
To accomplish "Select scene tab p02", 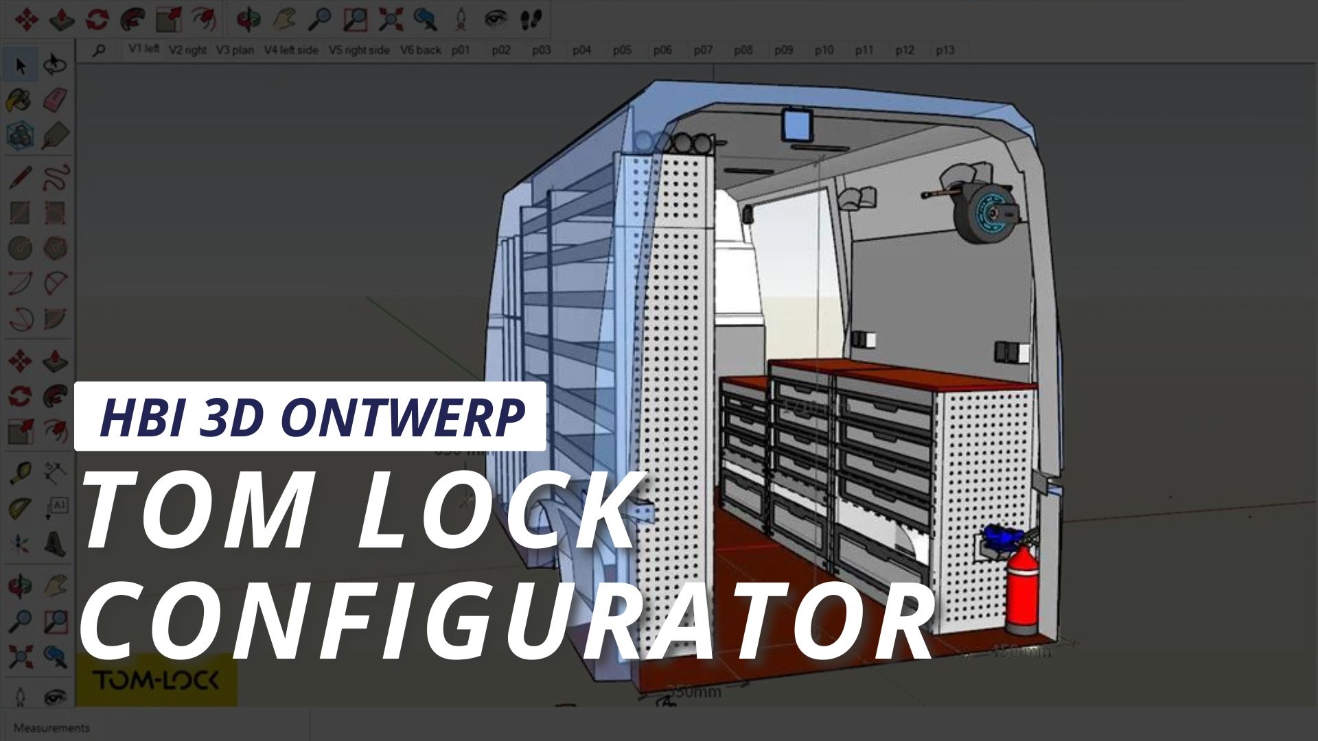I will (501, 50).
